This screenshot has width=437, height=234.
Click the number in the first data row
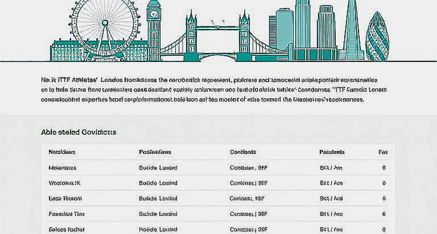(x=384, y=168)
